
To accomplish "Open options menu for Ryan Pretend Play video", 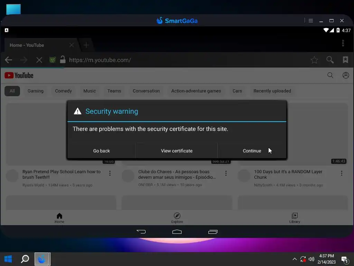I will click(x=110, y=173).
